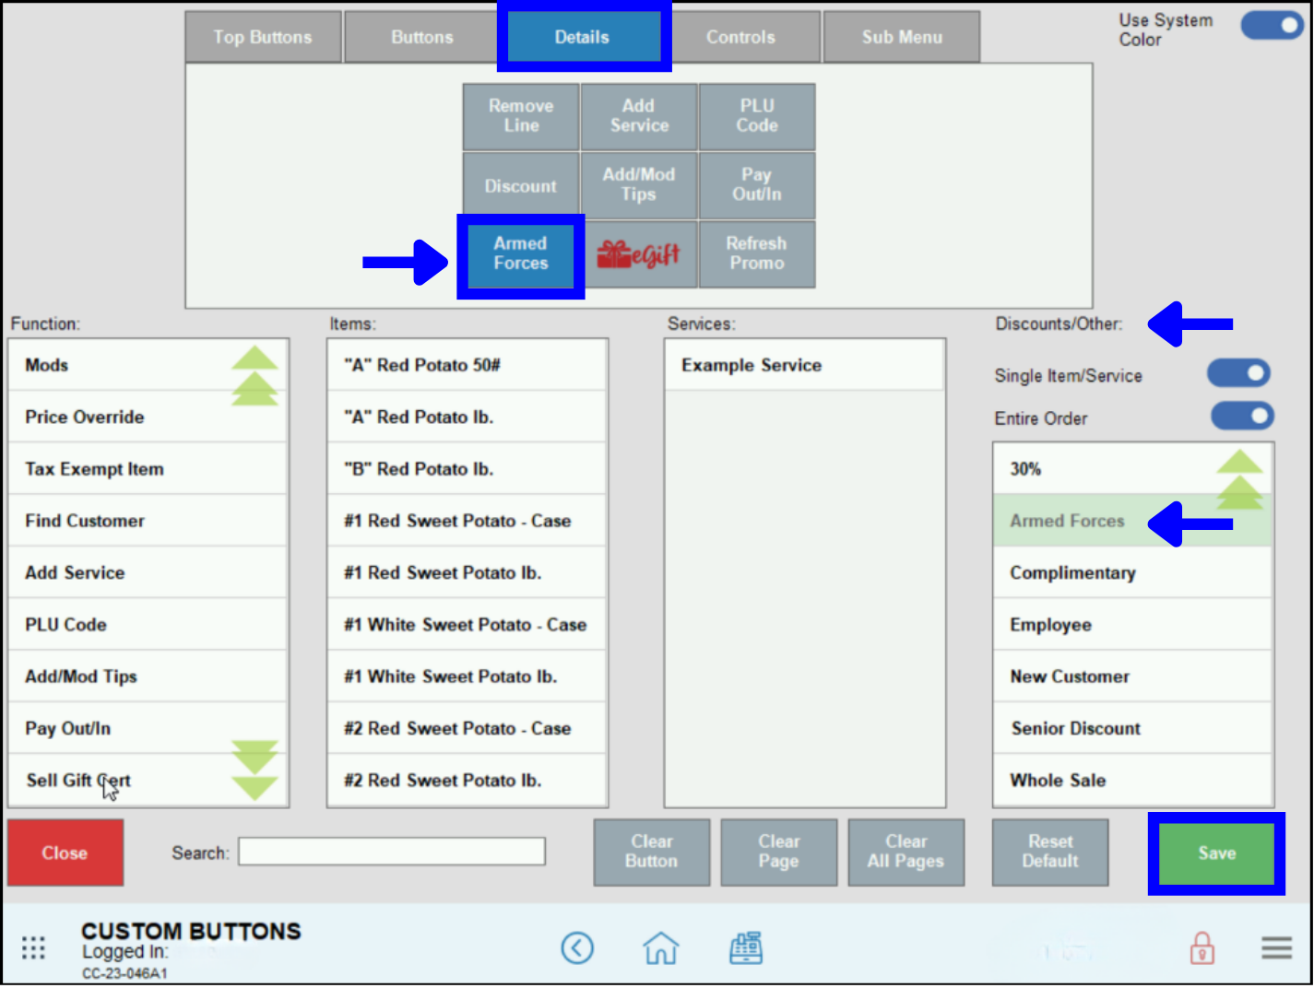Viewport: 1314px width, 988px height.
Task: Click Clear All Pages
Action: point(906,852)
